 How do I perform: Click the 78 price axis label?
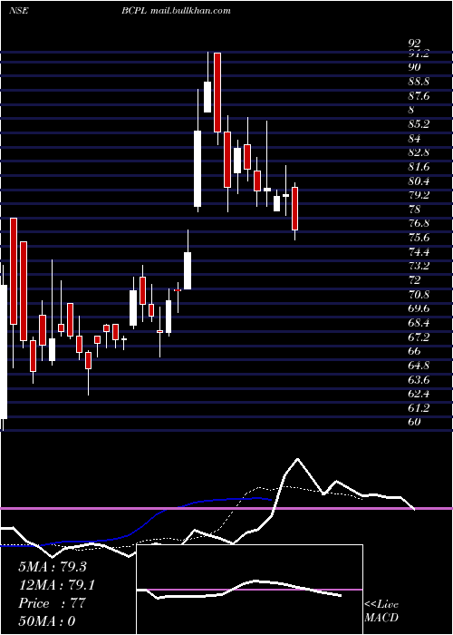(x=415, y=210)
